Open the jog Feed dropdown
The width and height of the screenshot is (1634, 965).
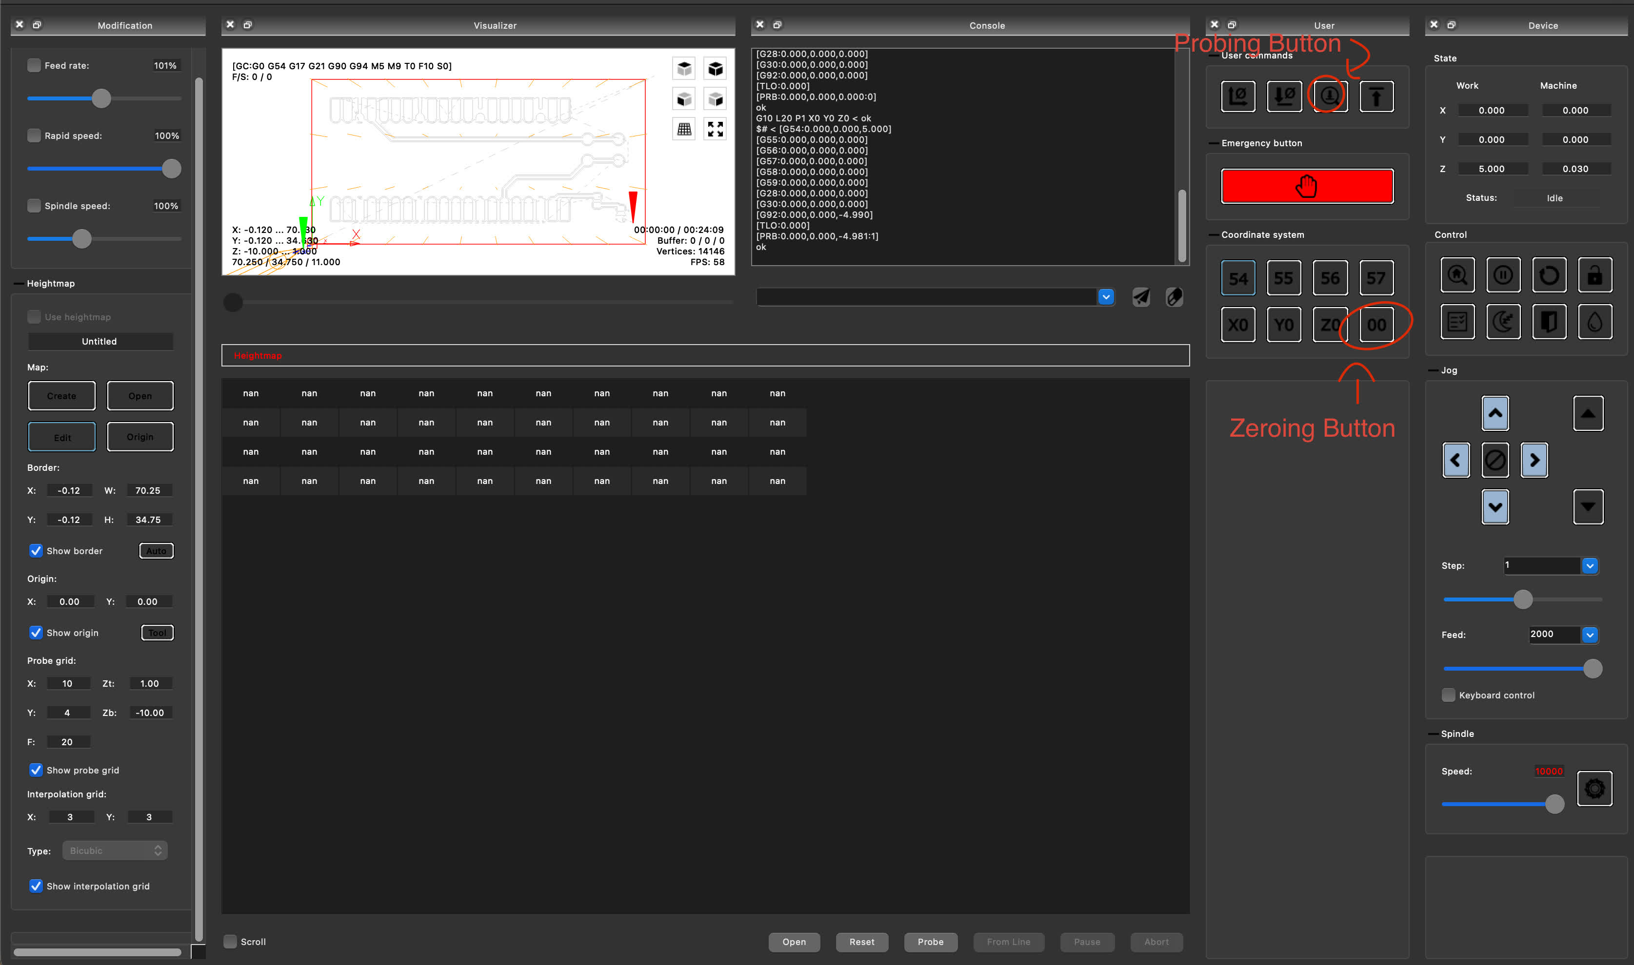click(1589, 635)
